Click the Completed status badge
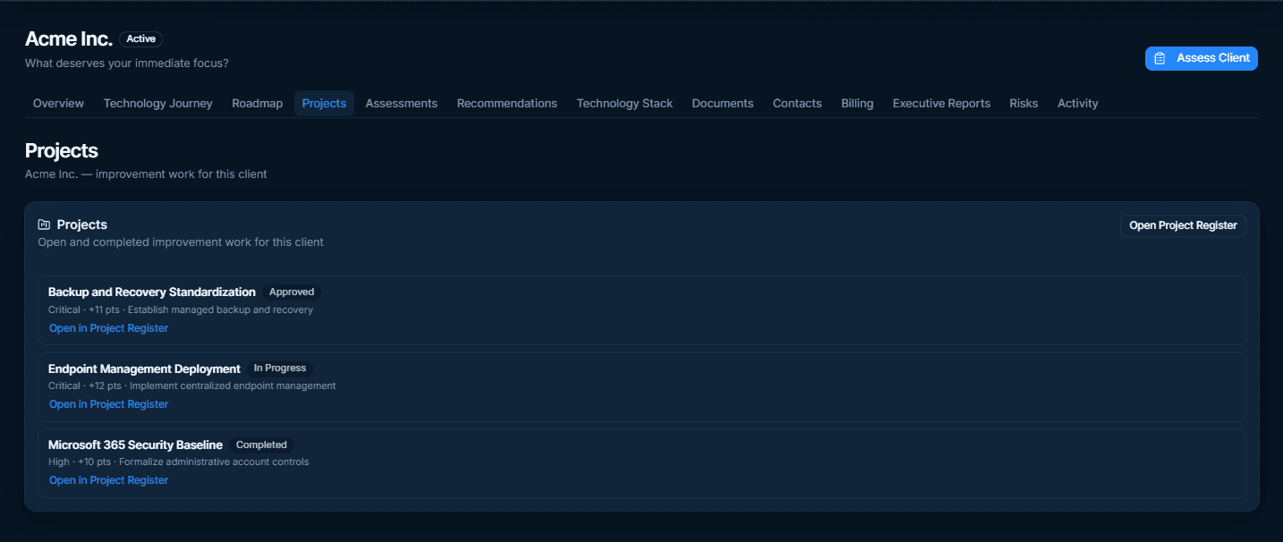The image size is (1283, 542). pyautogui.click(x=261, y=445)
